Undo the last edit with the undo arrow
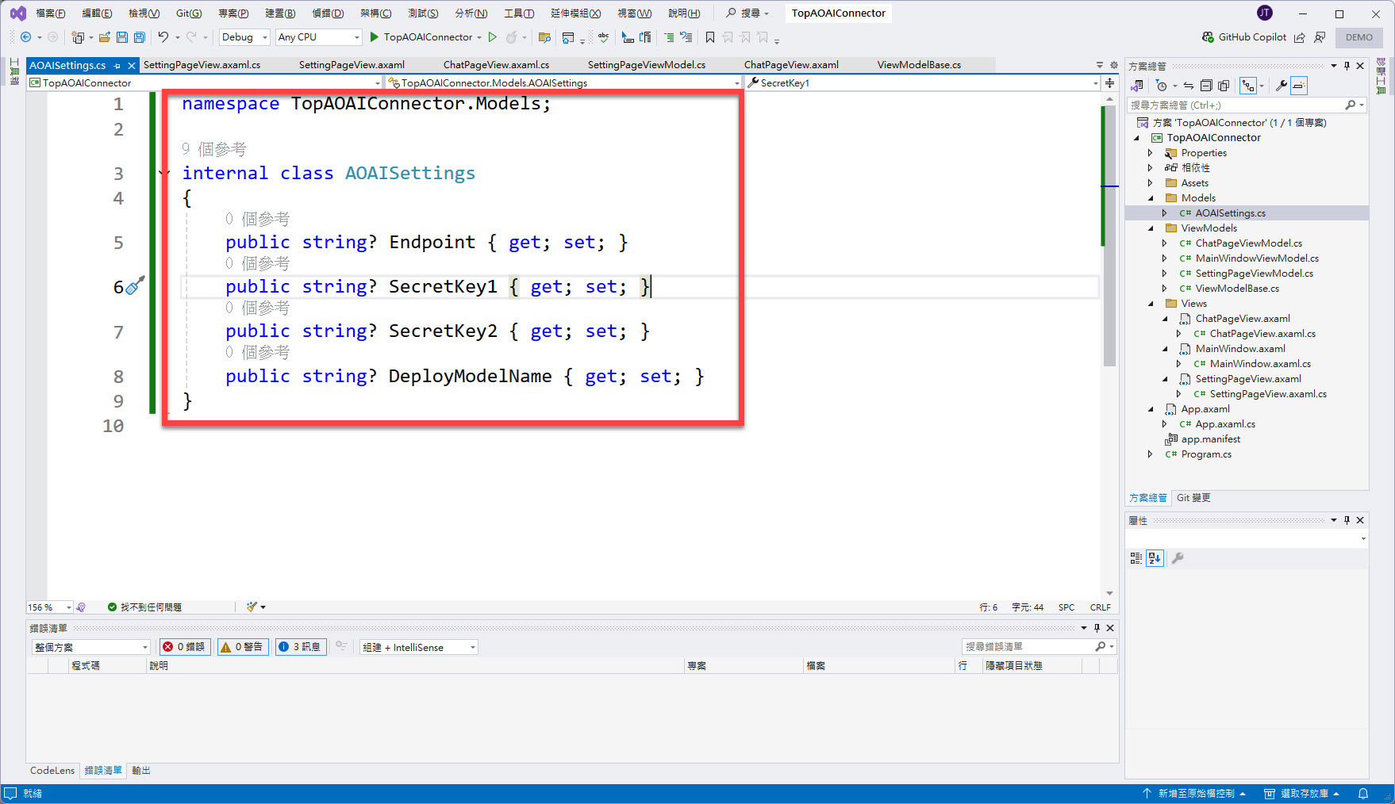 point(163,37)
